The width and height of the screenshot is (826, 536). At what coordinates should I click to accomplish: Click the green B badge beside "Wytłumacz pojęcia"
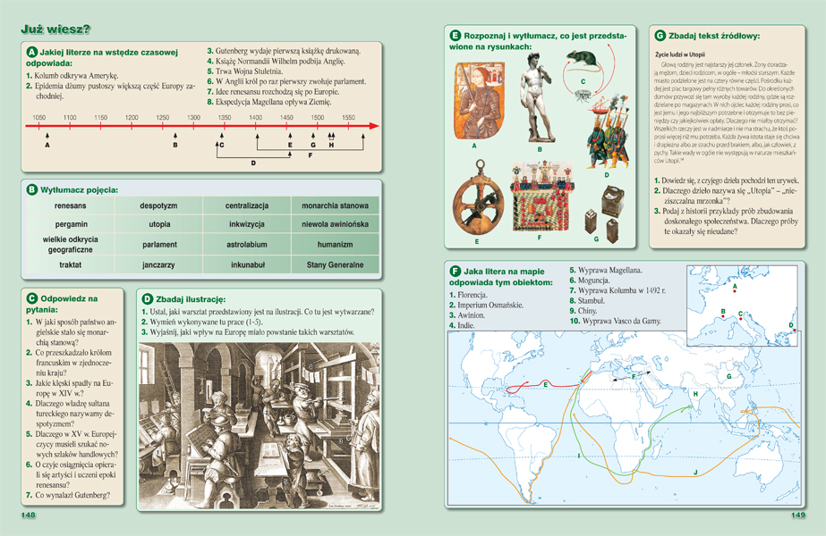pos(31,190)
